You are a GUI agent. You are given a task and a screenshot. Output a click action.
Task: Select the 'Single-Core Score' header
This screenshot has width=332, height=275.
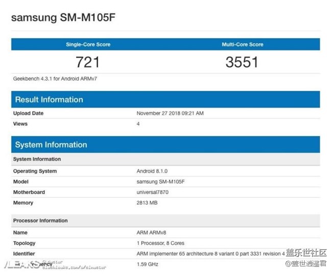[x=88, y=44]
